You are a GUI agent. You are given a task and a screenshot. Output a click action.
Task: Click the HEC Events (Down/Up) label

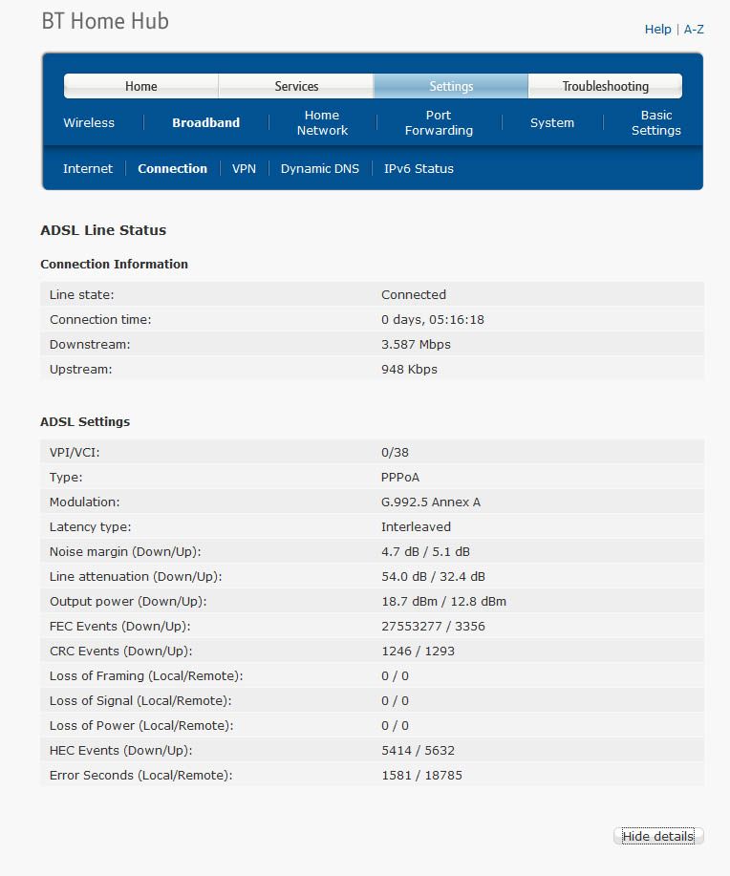pos(120,750)
